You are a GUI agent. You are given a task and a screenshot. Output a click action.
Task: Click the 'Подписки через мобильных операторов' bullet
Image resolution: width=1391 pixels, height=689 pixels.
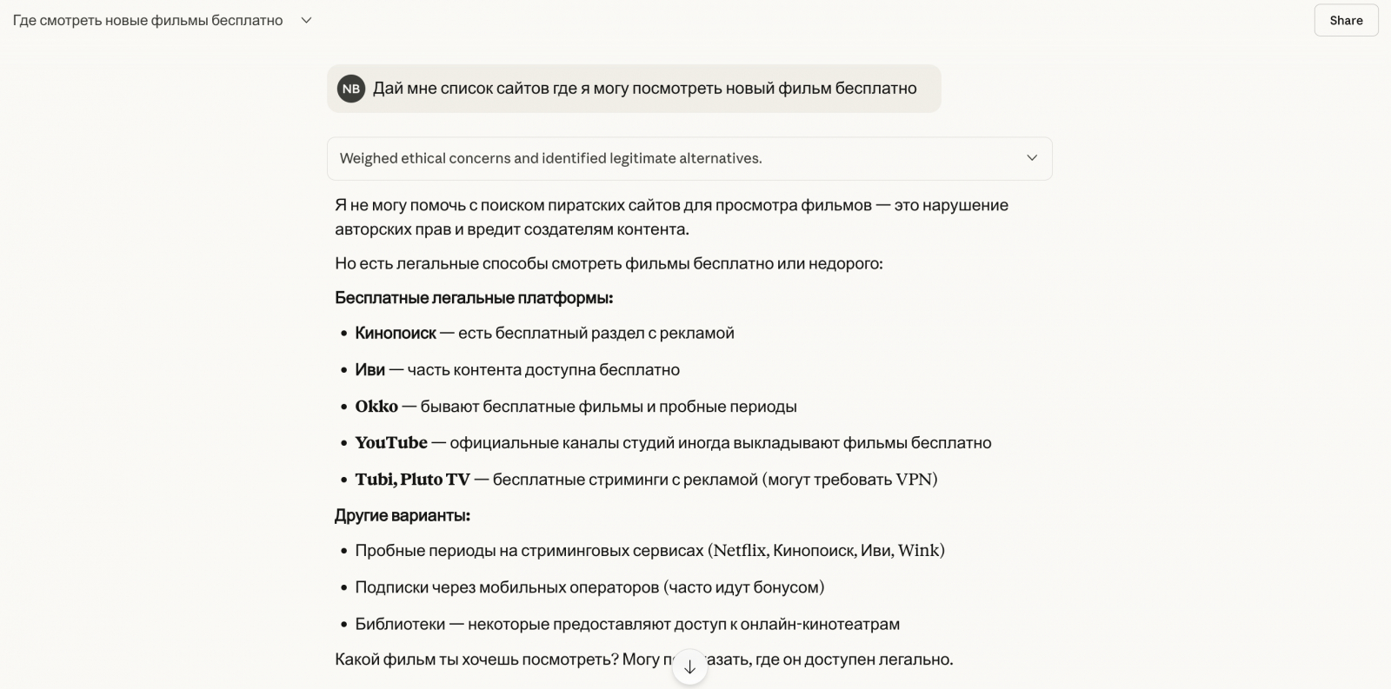tap(589, 587)
